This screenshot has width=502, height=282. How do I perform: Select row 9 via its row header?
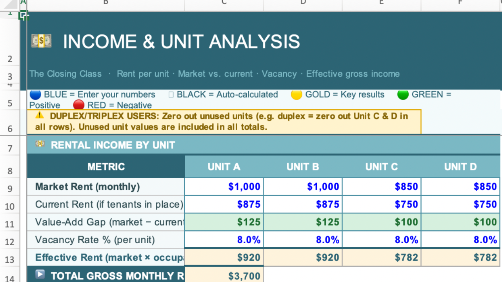(x=10, y=189)
